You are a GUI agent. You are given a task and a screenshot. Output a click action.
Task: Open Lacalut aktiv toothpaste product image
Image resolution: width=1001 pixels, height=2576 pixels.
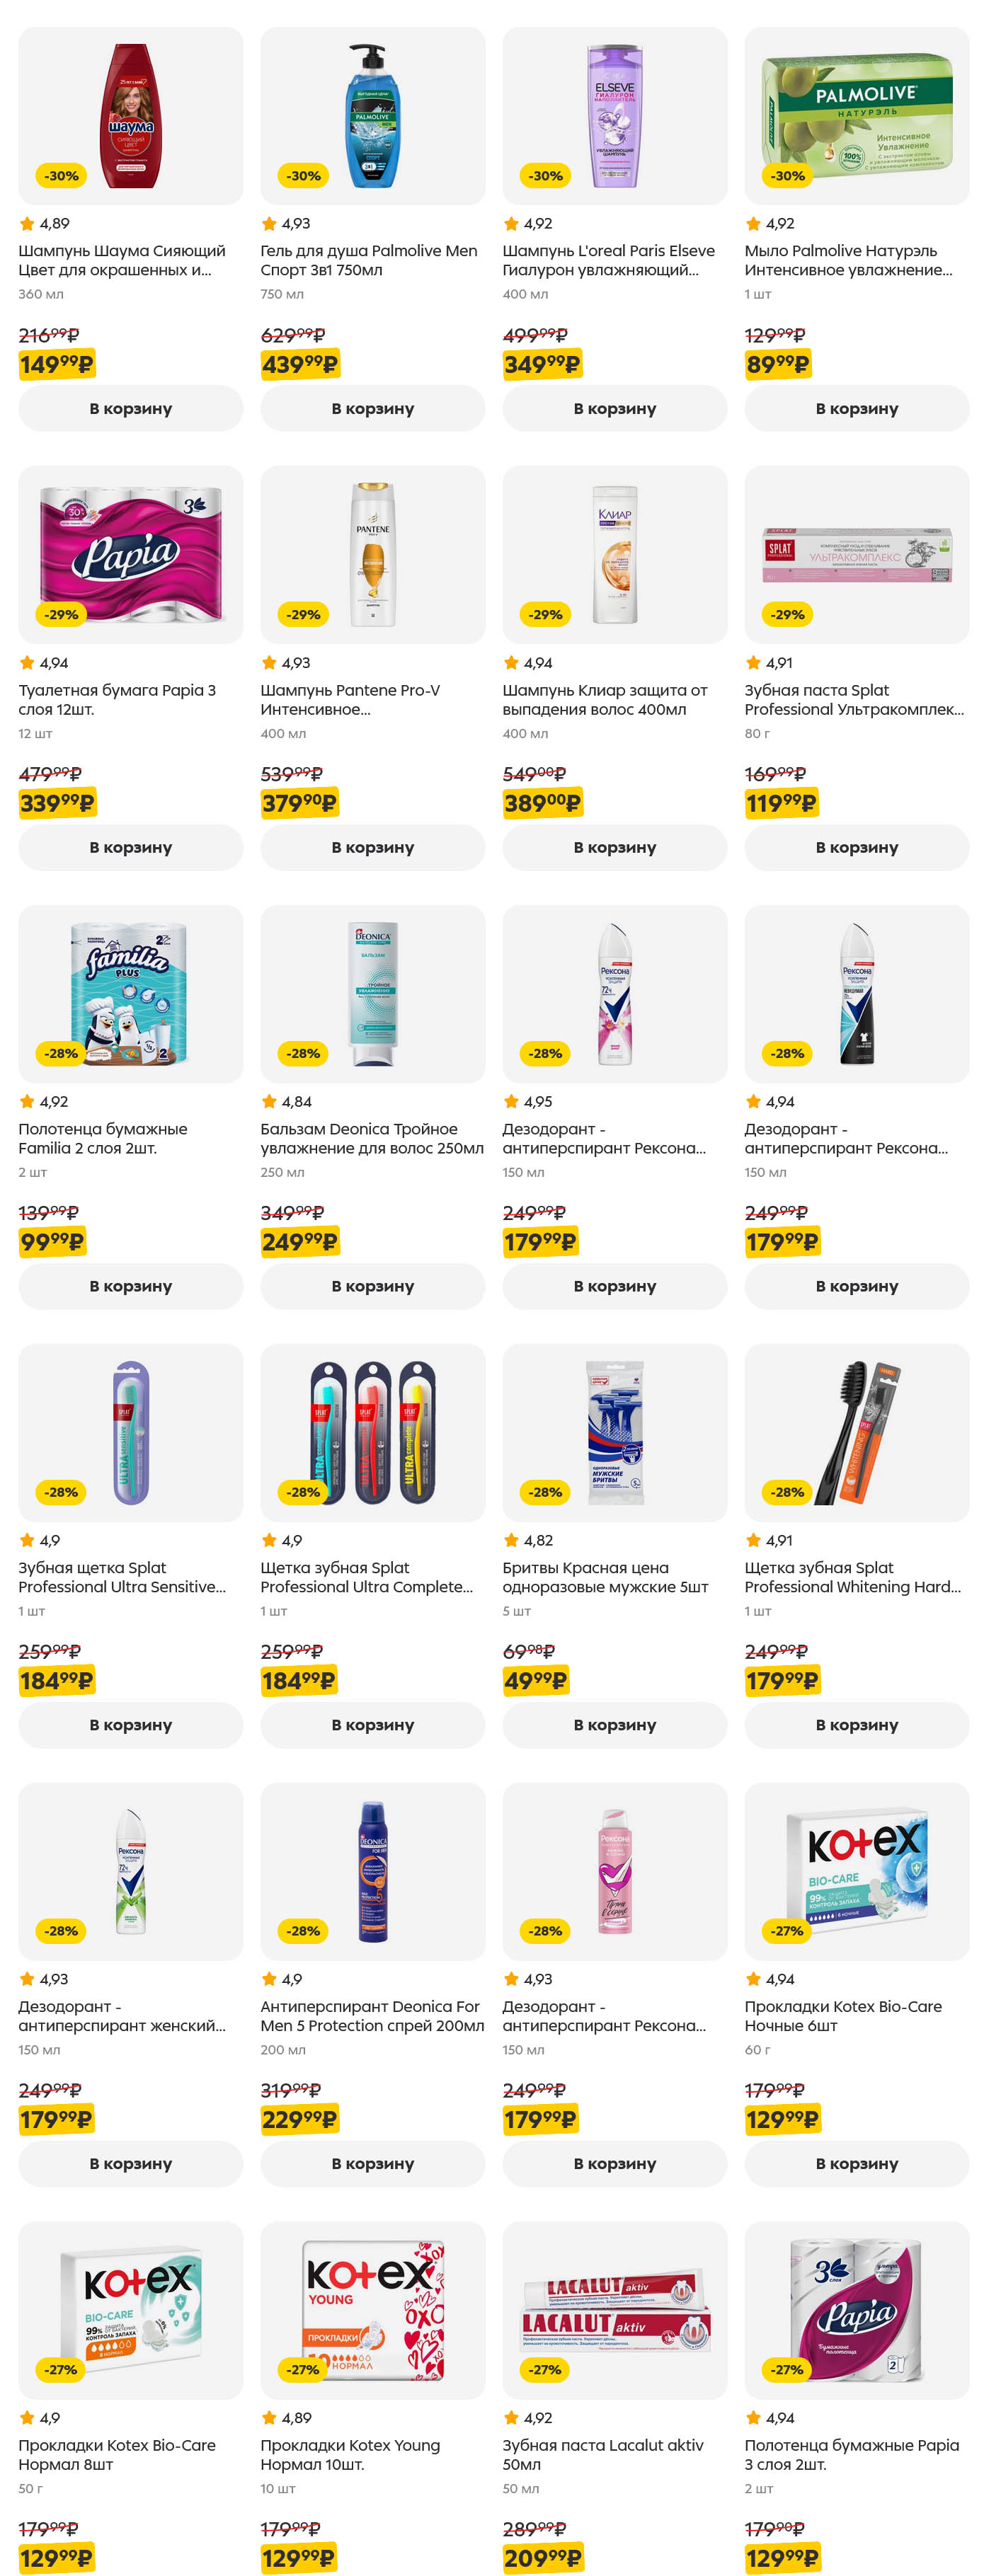[x=614, y=2310]
